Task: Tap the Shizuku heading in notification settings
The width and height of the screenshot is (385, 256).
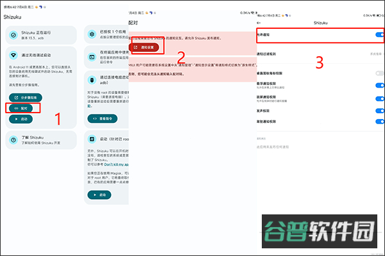Action: coord(321,23)
